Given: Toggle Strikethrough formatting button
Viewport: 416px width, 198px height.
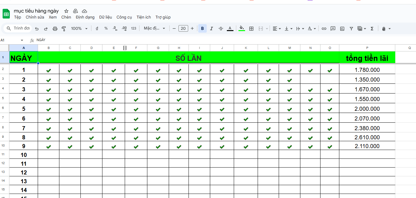Looking at the screenshot, I should 221,29.
